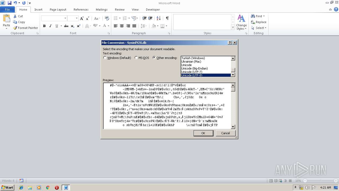Click the Bullets list icon
Screen dimensions: 339x191
pos(115,18)
